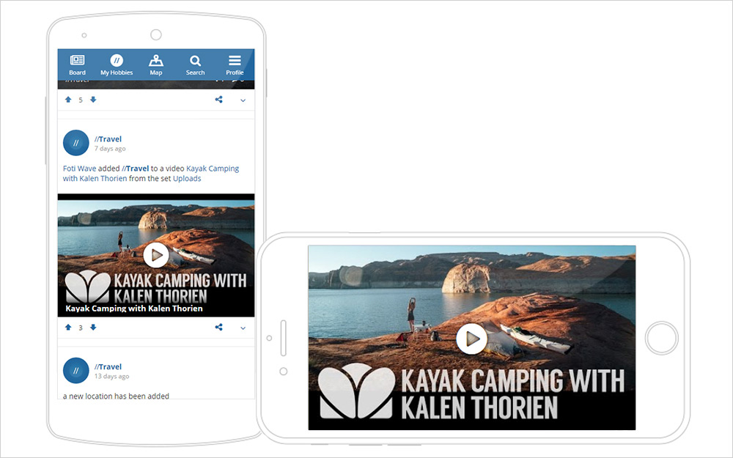733x458 pixels.
Task: Open the Uploads set link
Action: click(x=187, y=179)
